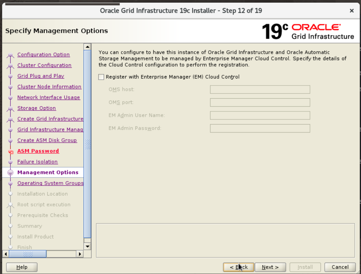
Task: Click the Root script execution step text
Action: (44, 205)
